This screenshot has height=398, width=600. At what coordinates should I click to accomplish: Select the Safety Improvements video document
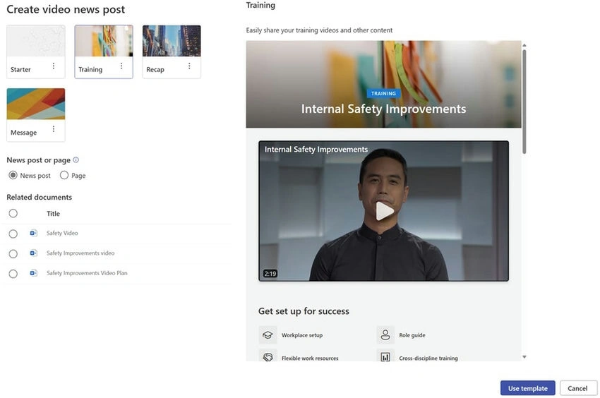[x=13, y=254]
